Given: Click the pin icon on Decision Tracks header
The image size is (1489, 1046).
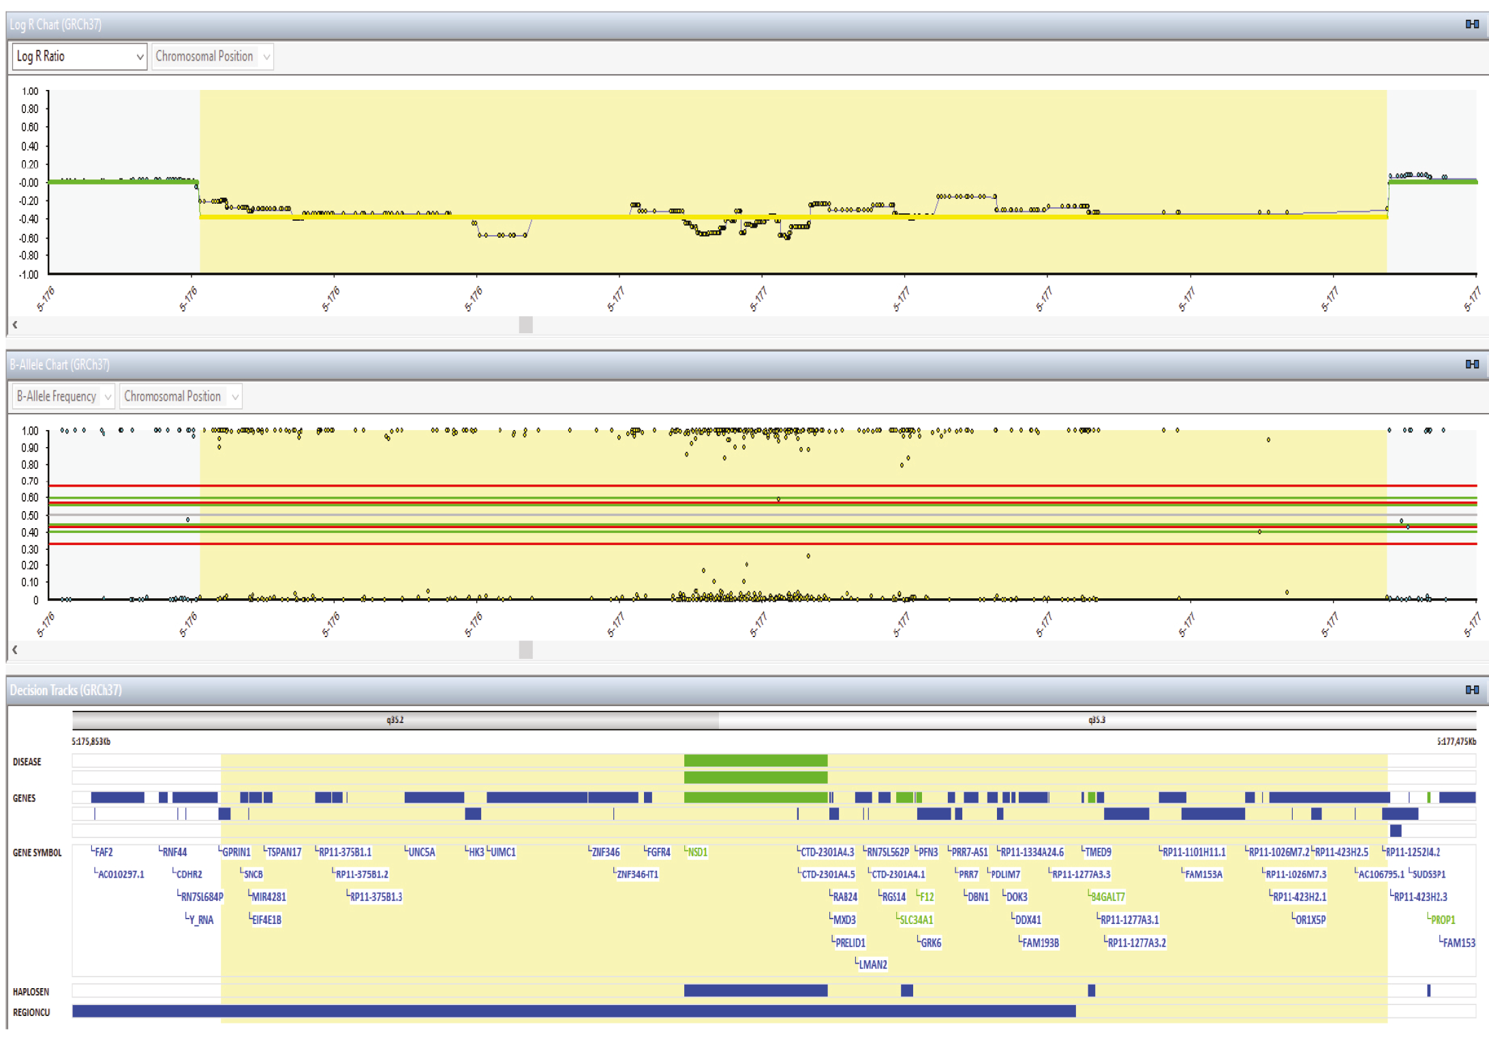Looking at the screenshot, I should (x=1472, y=690).
